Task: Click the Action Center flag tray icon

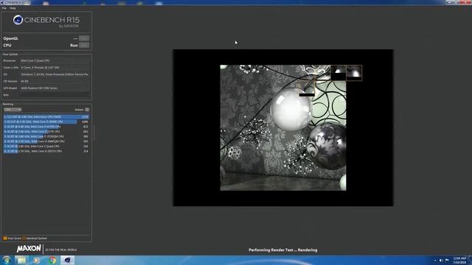Action: (x=447, y=261)
